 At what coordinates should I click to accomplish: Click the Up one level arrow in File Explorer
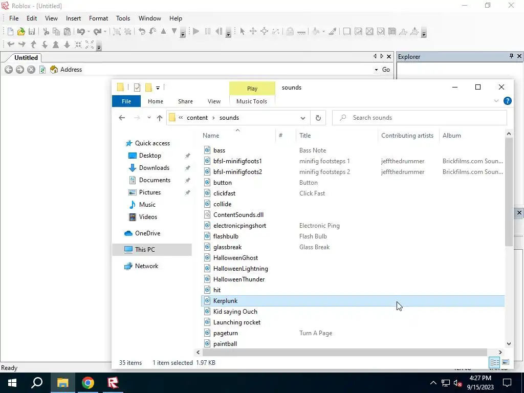(160, 118)
